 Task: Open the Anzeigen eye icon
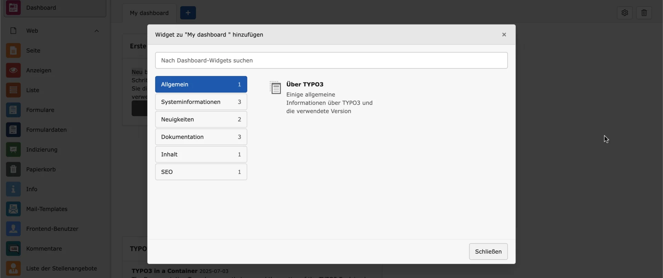pyautogui.click(x=13, y=70)
